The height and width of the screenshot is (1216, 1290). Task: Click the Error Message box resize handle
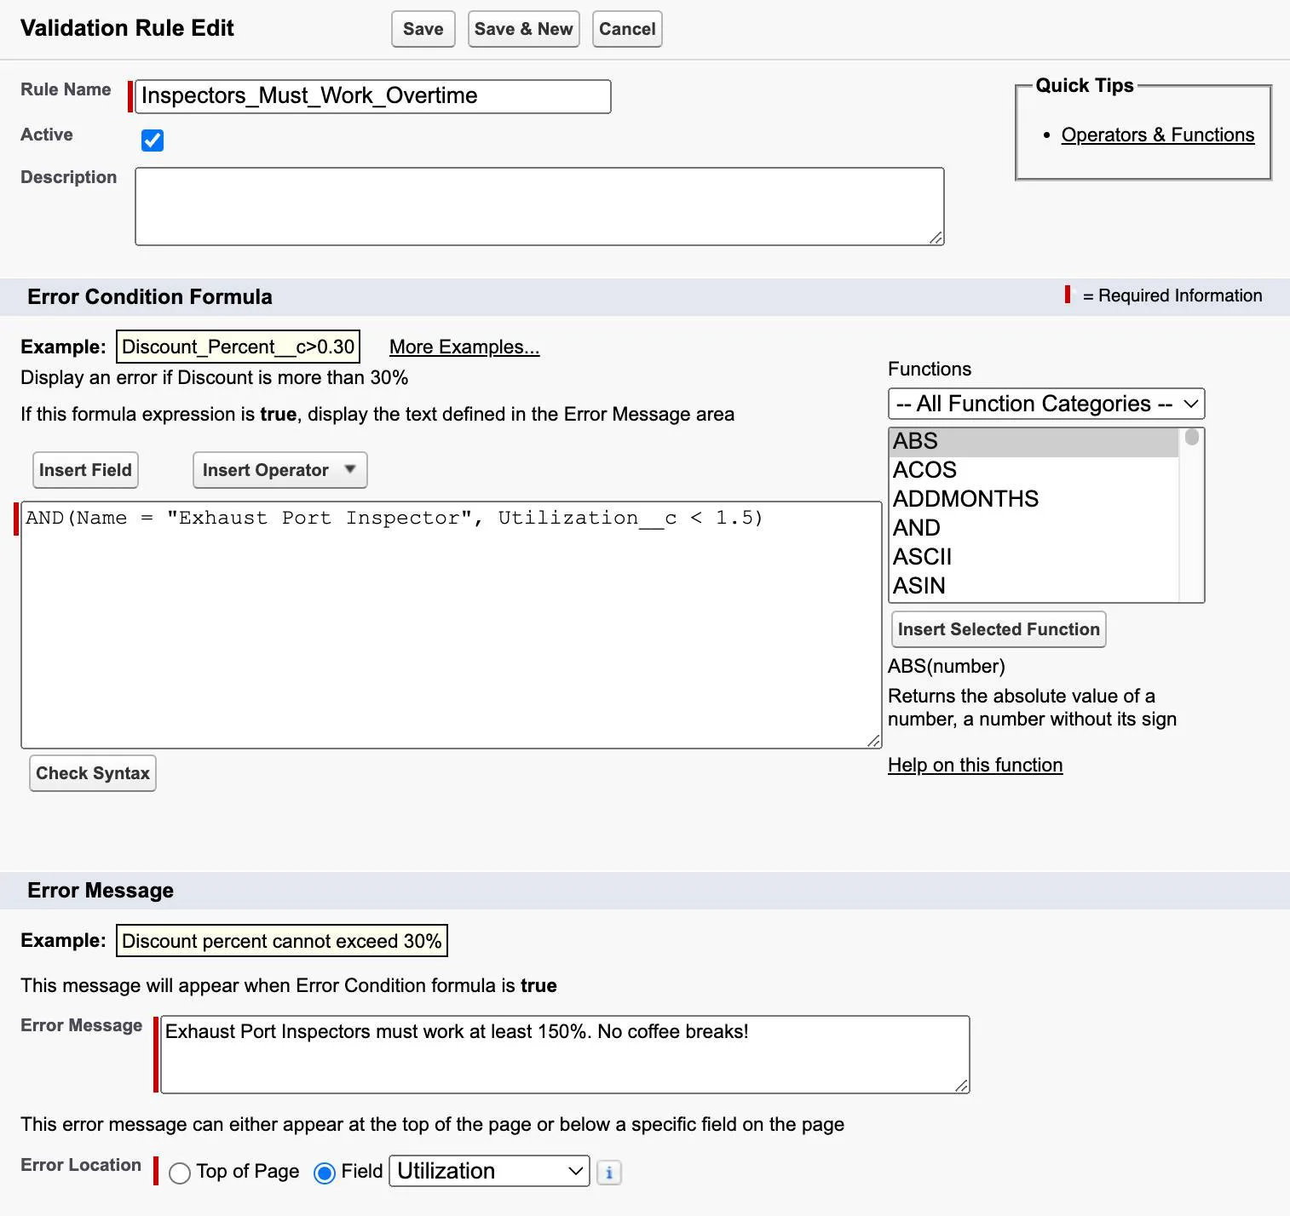tap(961, 1085)
